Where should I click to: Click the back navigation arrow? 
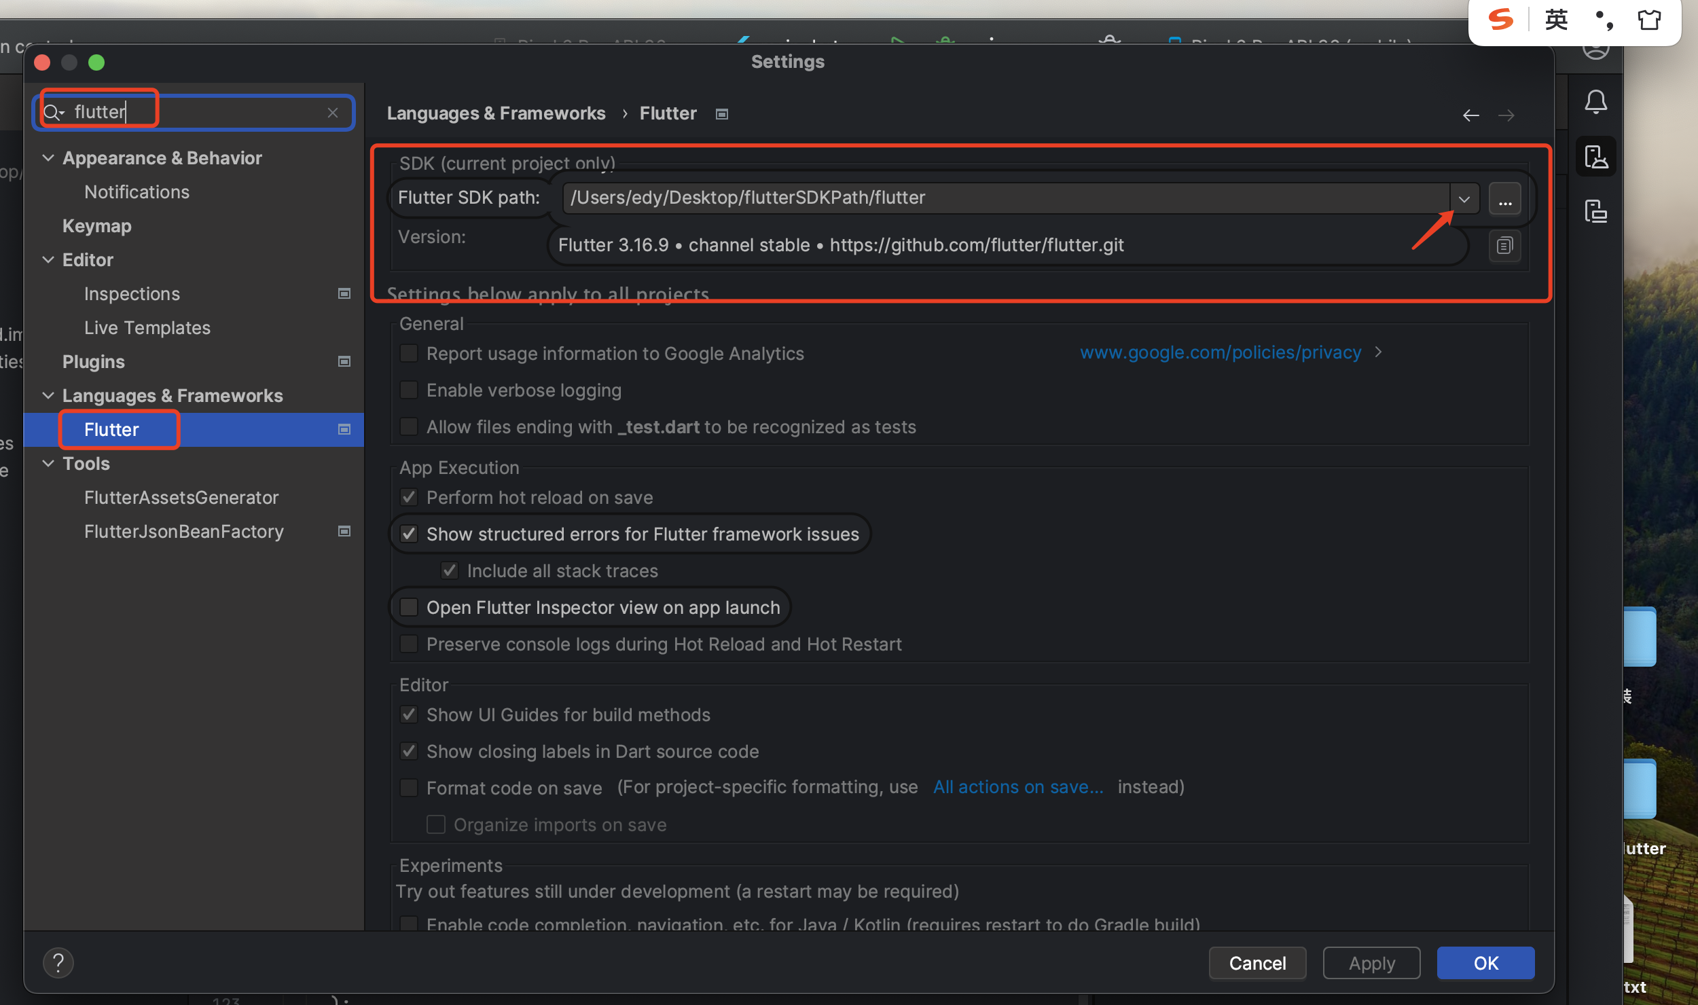coord(1470,115)
